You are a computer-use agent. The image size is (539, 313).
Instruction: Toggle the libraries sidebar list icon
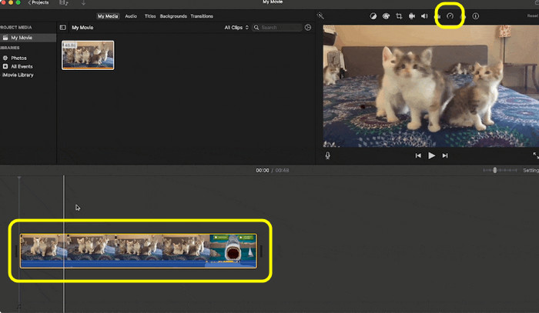[62, 28]
